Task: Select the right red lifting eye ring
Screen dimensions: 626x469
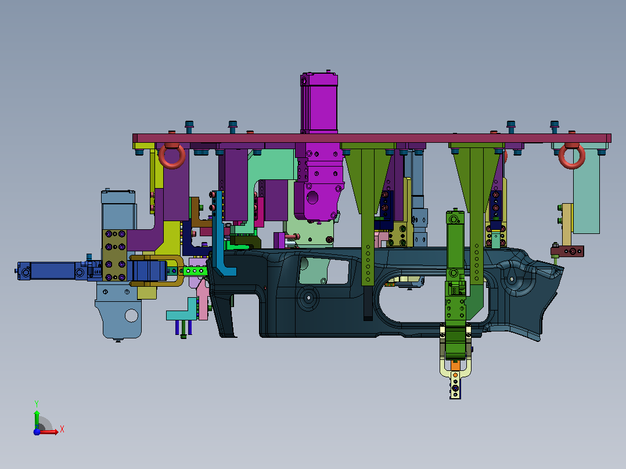Action: [571, 156]
